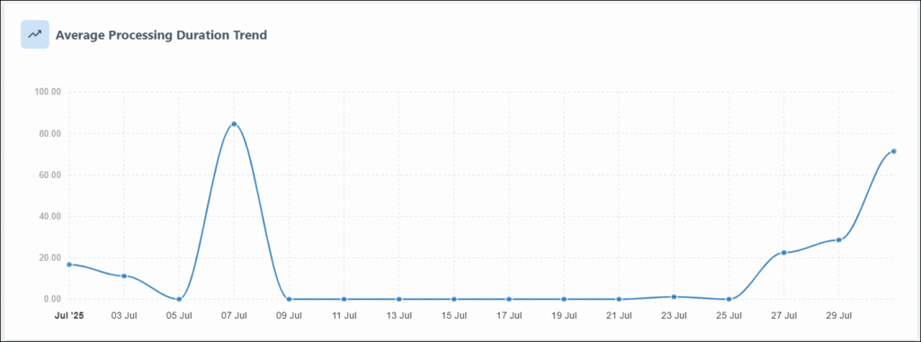Click the 11 Jul x-axis label
This screenshot has height=342, width=921.
pos(344,316)
